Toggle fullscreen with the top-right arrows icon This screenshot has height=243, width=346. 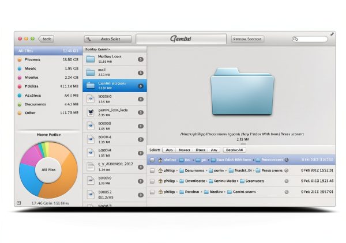click(x=332, y=34)
